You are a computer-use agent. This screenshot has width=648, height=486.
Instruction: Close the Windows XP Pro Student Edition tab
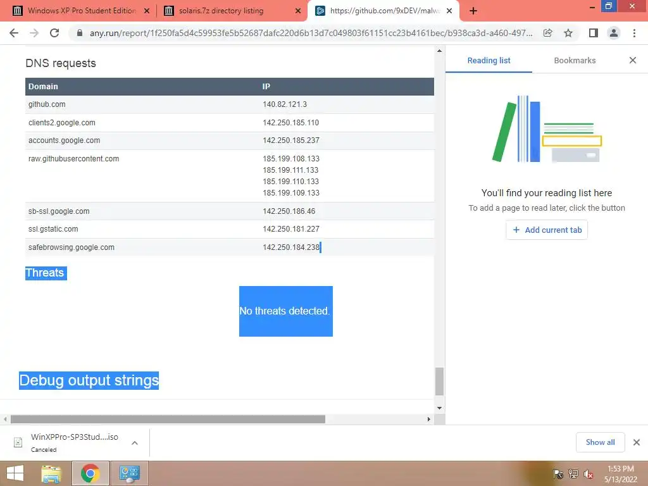click(146, 11)
